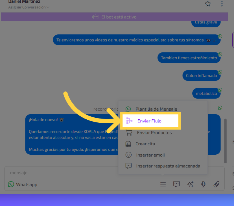234x206 pixels.
Task: Open the three-dot options menu
Action: pyautogui.click(x=222, y=4)
